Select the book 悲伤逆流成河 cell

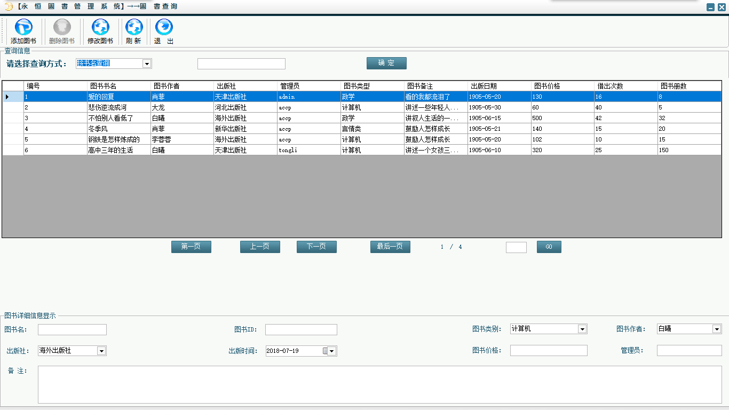(119, 107)
